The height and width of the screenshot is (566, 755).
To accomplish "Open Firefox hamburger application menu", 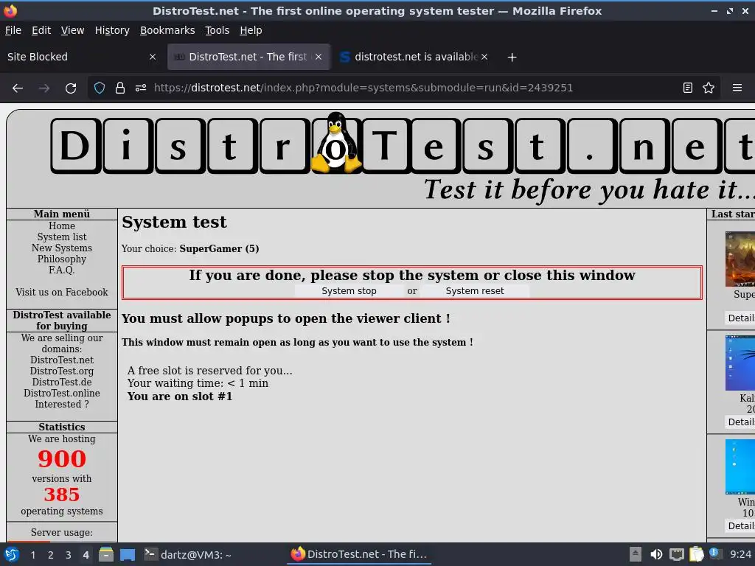I will (737, 88).
